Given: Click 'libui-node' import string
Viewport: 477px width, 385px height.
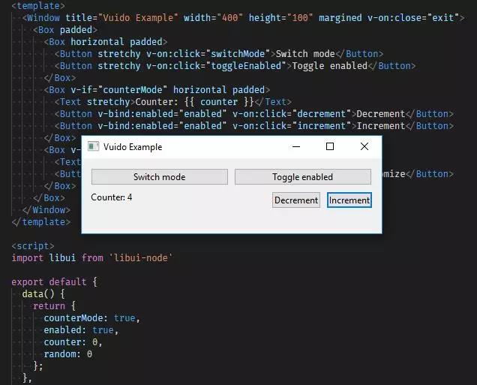Looking at the screenshot, I should pos(141,257).
